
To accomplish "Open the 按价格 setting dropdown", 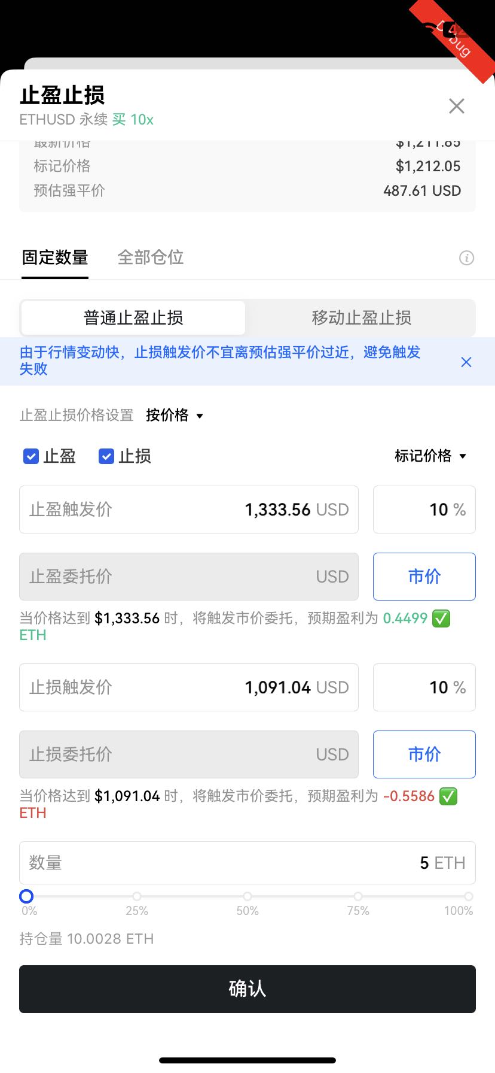I will tap(175, 416).
